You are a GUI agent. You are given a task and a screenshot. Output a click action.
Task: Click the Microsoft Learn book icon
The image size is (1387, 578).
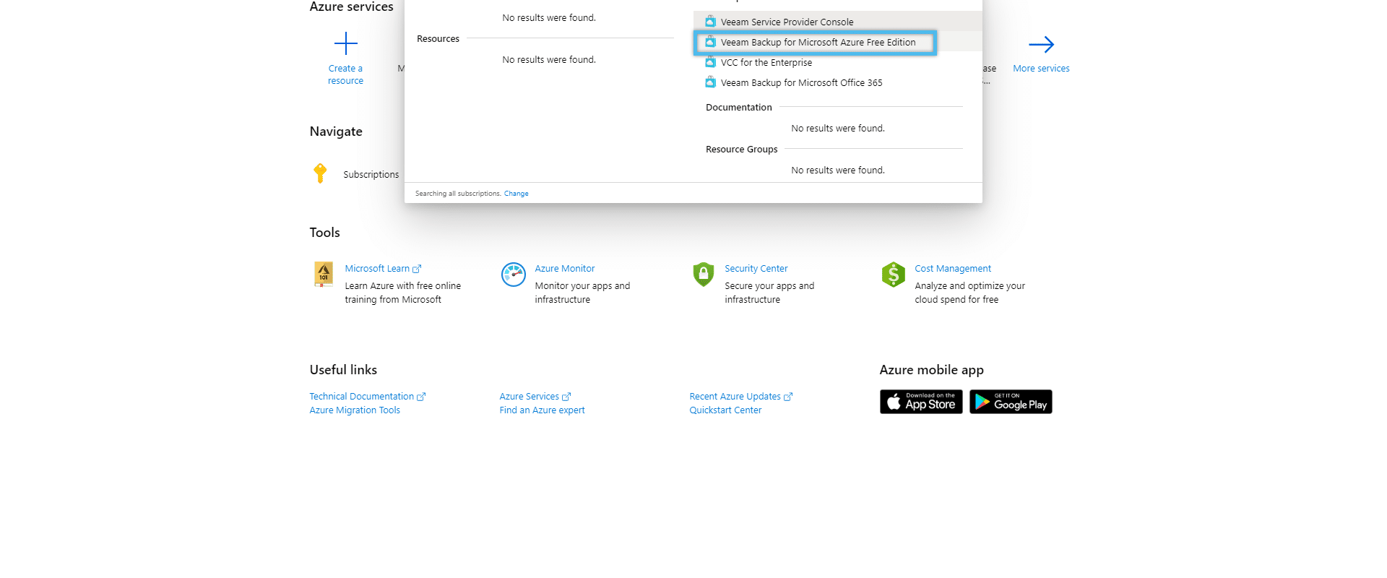click(x=324, y=275)
